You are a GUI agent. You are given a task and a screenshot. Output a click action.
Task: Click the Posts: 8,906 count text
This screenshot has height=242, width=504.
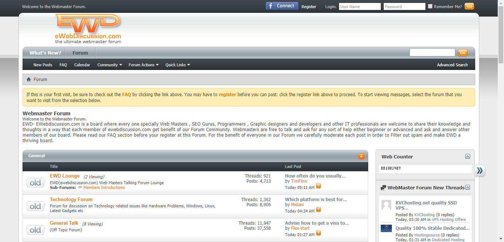(259, 205)
